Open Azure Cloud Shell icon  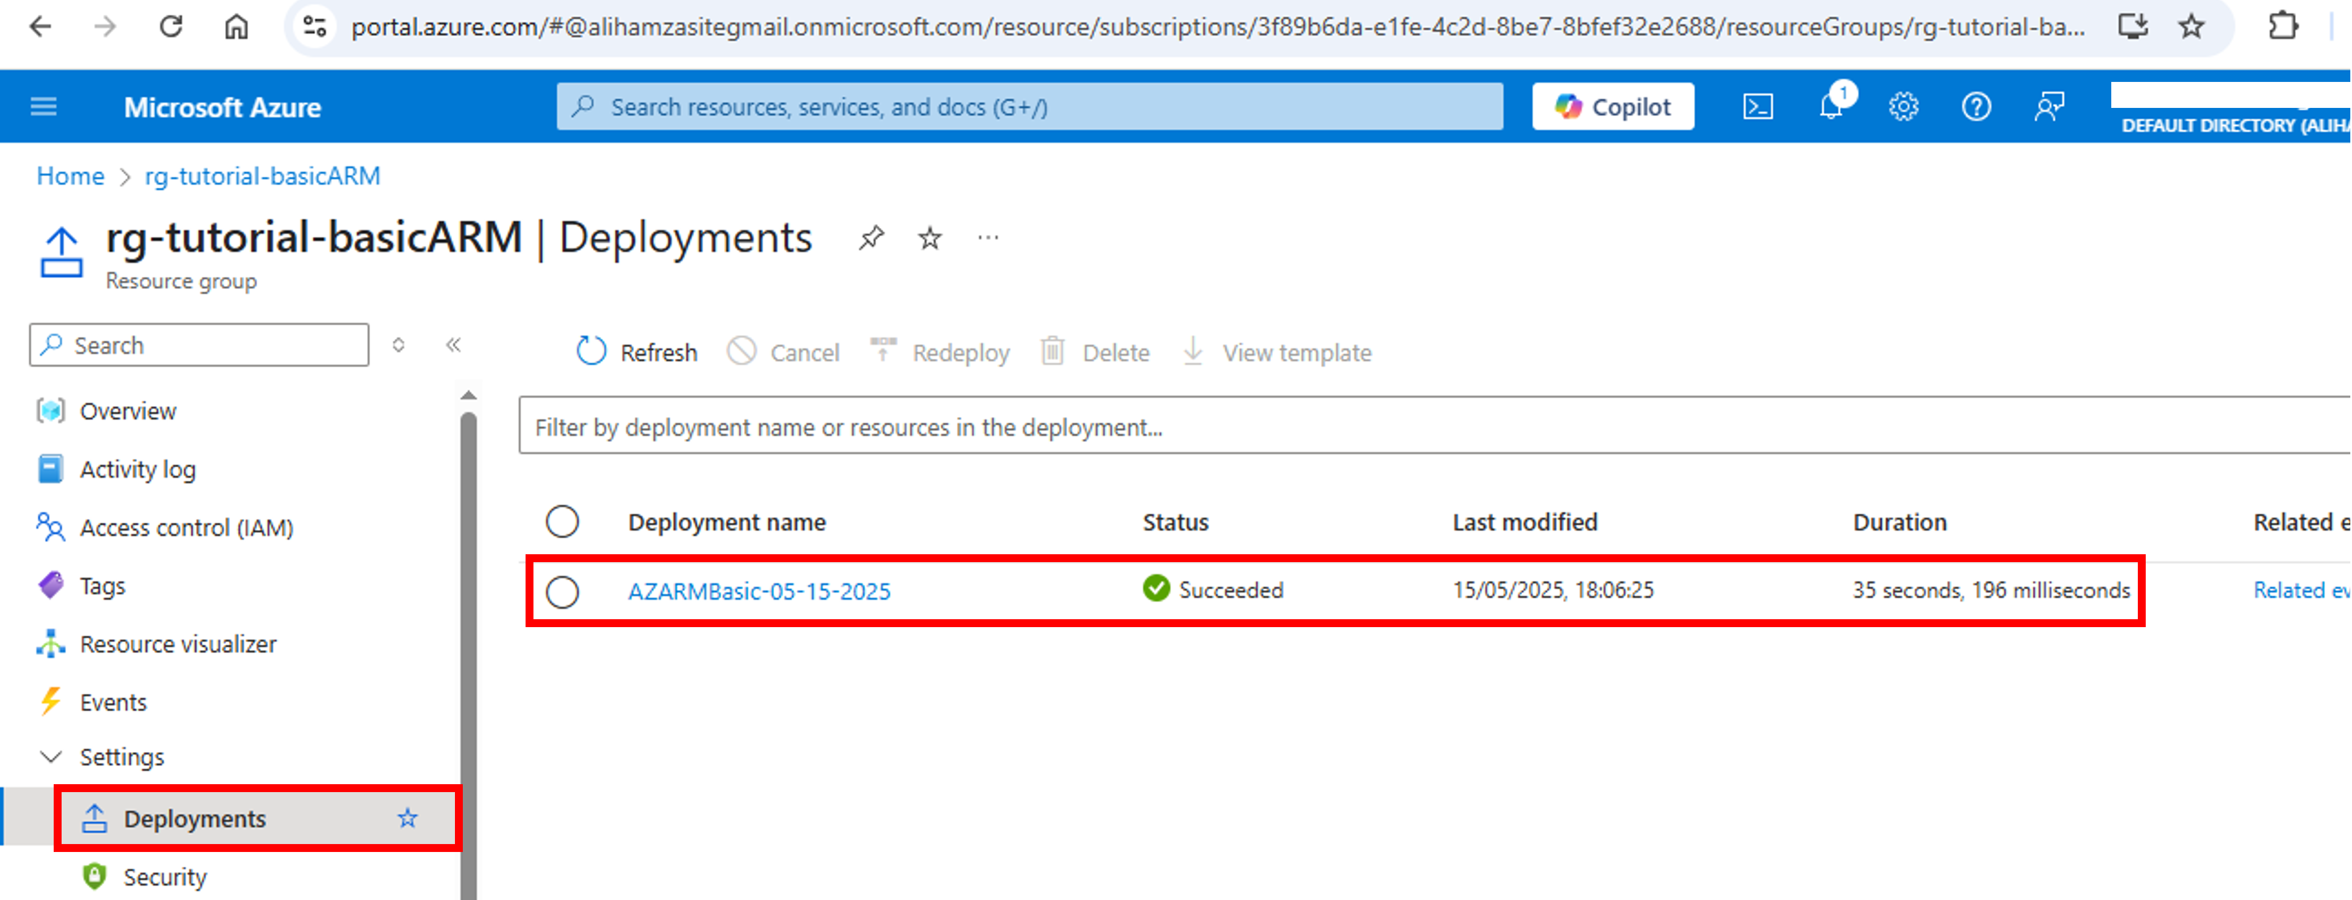click(1758, 107)
